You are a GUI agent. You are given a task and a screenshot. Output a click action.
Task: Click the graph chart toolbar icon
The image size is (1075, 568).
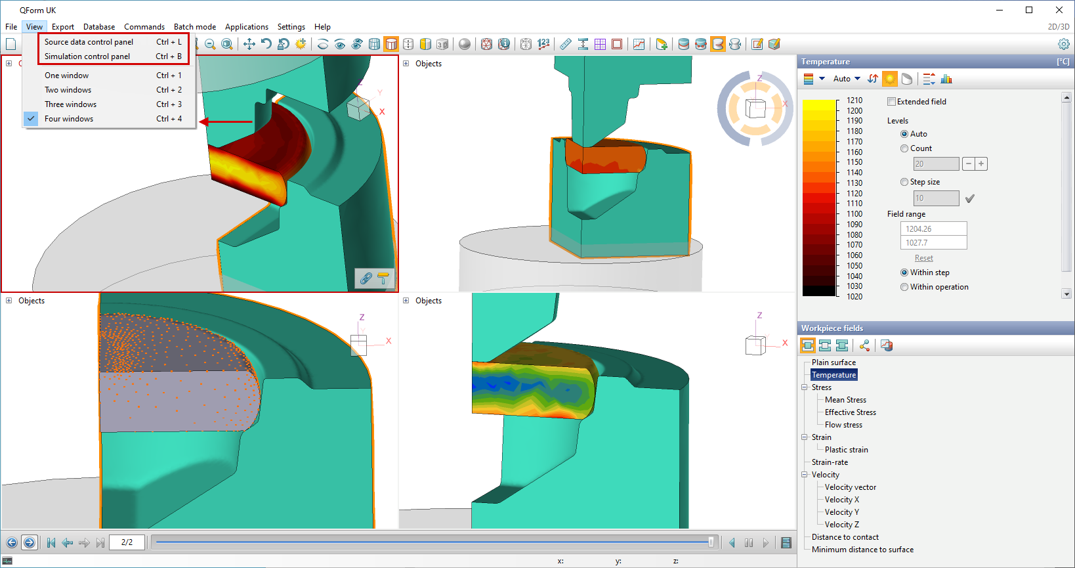pos(639,44)
